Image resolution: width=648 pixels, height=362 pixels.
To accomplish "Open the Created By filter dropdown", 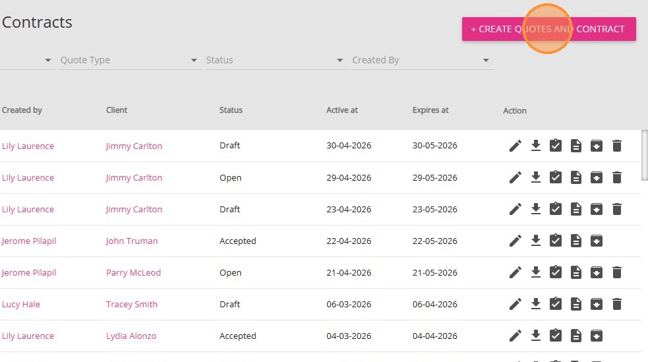I will click(x=421, y=60).
